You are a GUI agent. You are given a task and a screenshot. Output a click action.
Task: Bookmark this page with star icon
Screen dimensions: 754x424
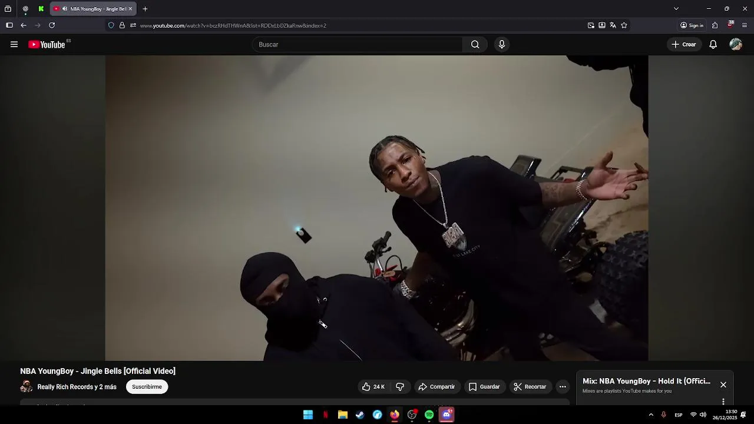point(624,25)
